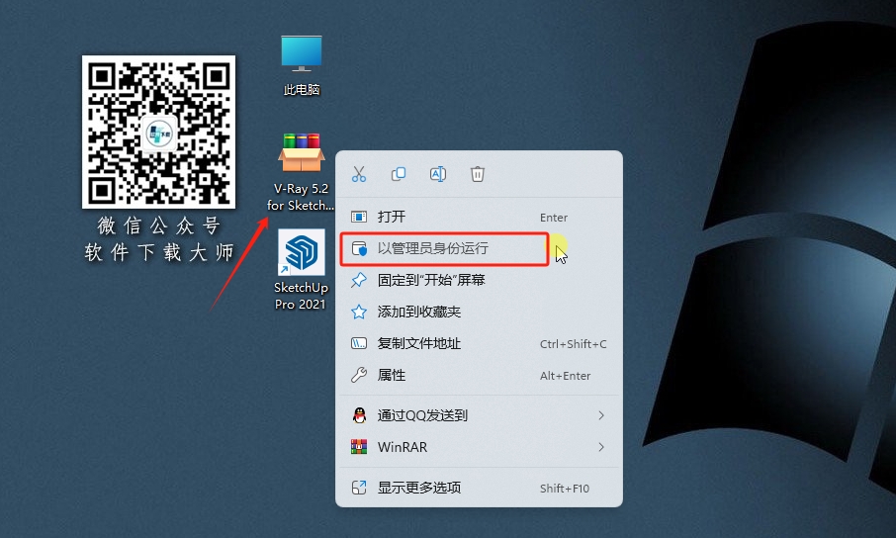Click the pin icon beside 固定到"开始"屏幕
This screenshot has width=896, height=538.
coord(359,280)
